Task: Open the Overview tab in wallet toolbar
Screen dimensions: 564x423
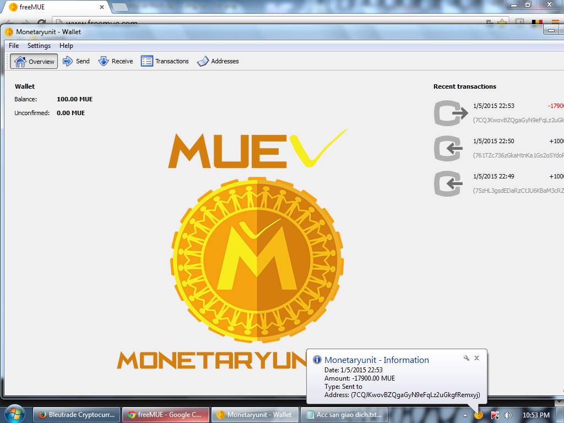Action: pyautogui.click(x=34, y=61)
